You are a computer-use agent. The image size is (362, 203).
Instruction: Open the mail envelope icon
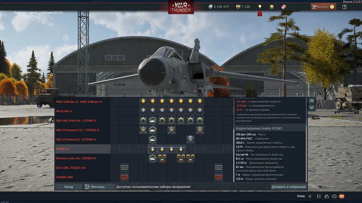[x=341, y=196]
